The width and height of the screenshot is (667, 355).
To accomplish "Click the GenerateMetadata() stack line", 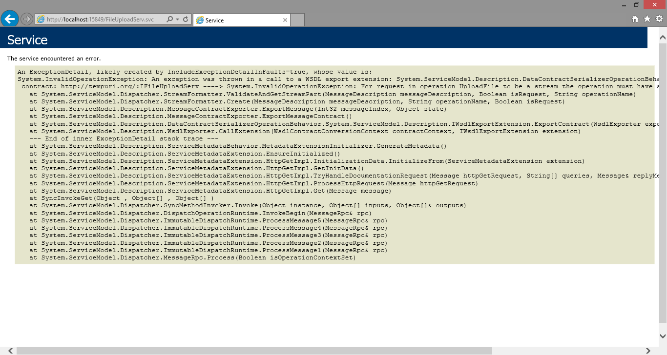I will click(x=238, y=146).
